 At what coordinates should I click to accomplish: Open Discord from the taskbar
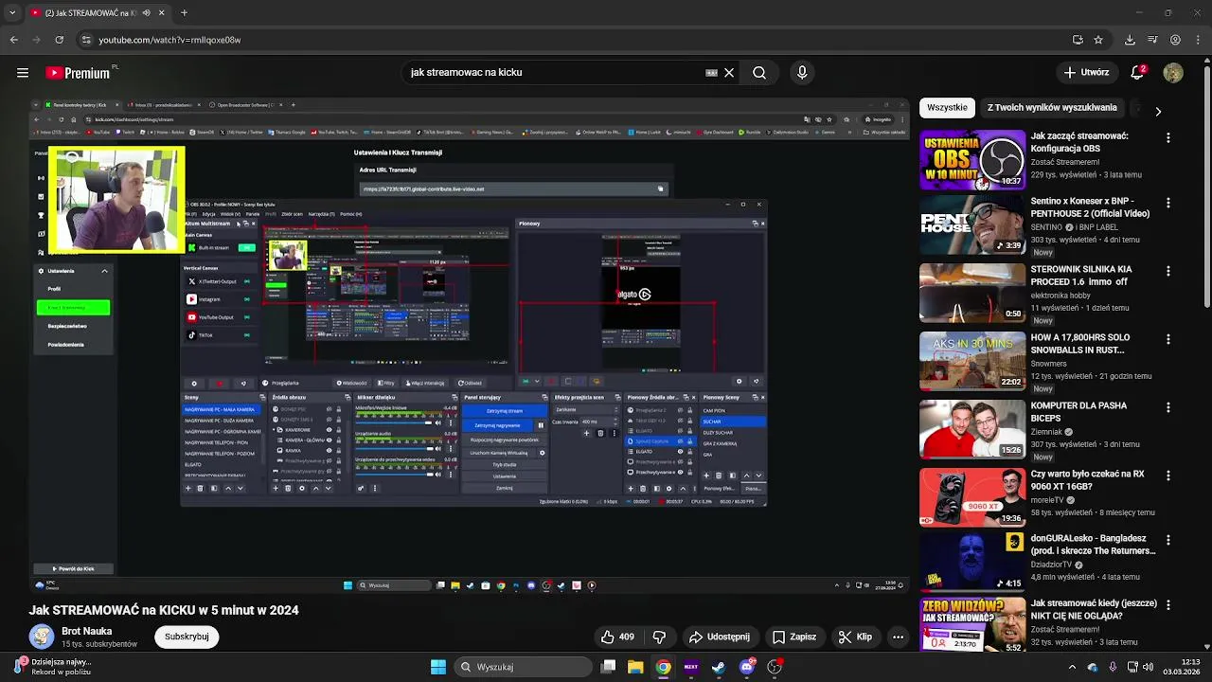pos(747,667)
